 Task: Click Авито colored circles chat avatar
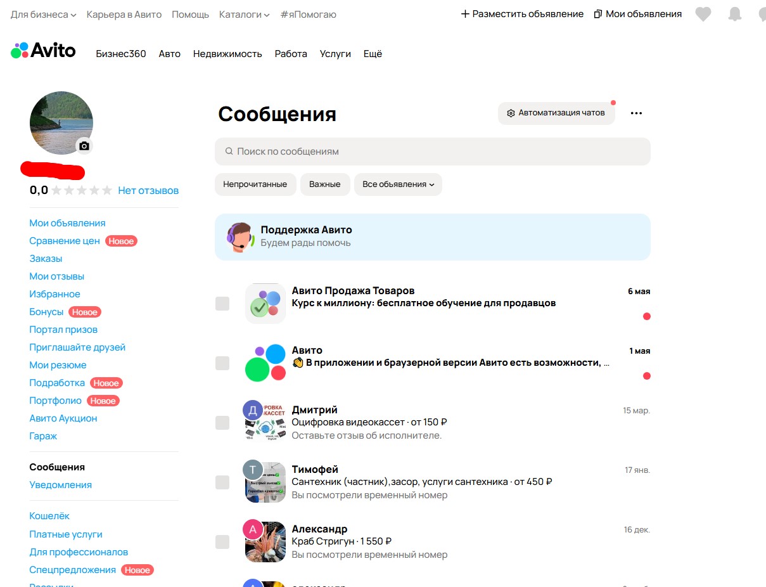tap(265, 363)
